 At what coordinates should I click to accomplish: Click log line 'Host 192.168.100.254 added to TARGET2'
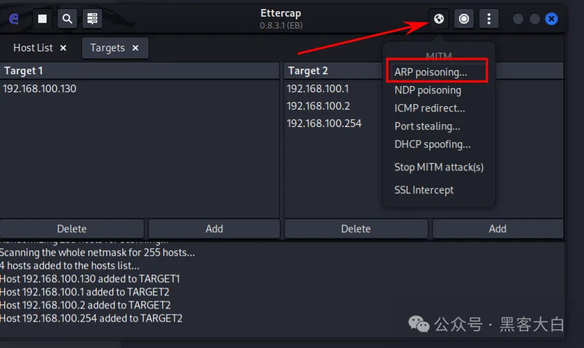point(91,318)
